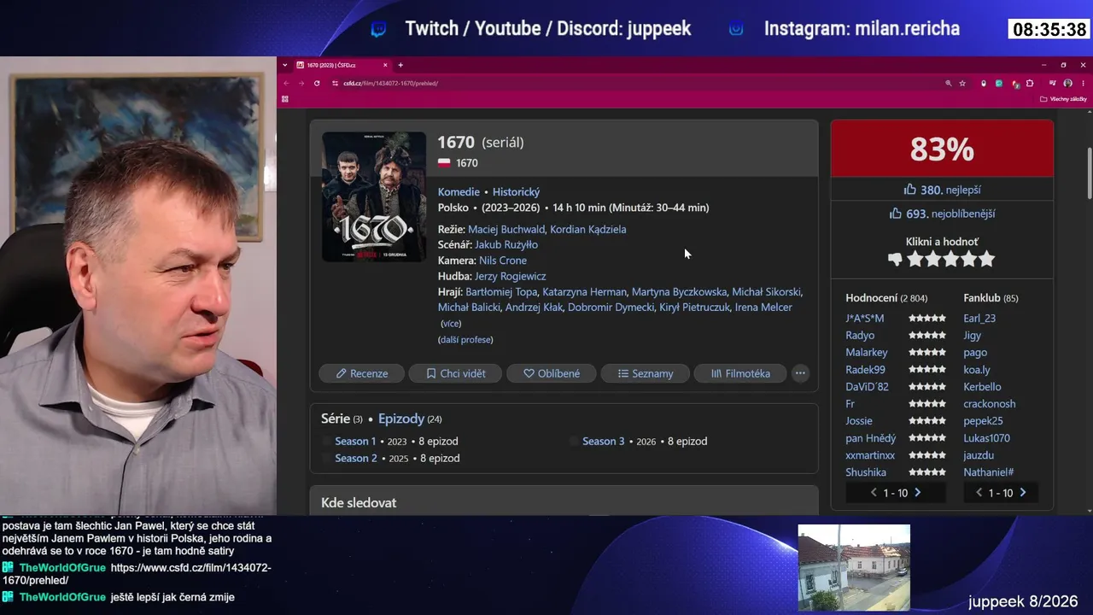Go to previous page of Fanklub
This screenshot has height=615, width=1093.
tap(979, 493)
